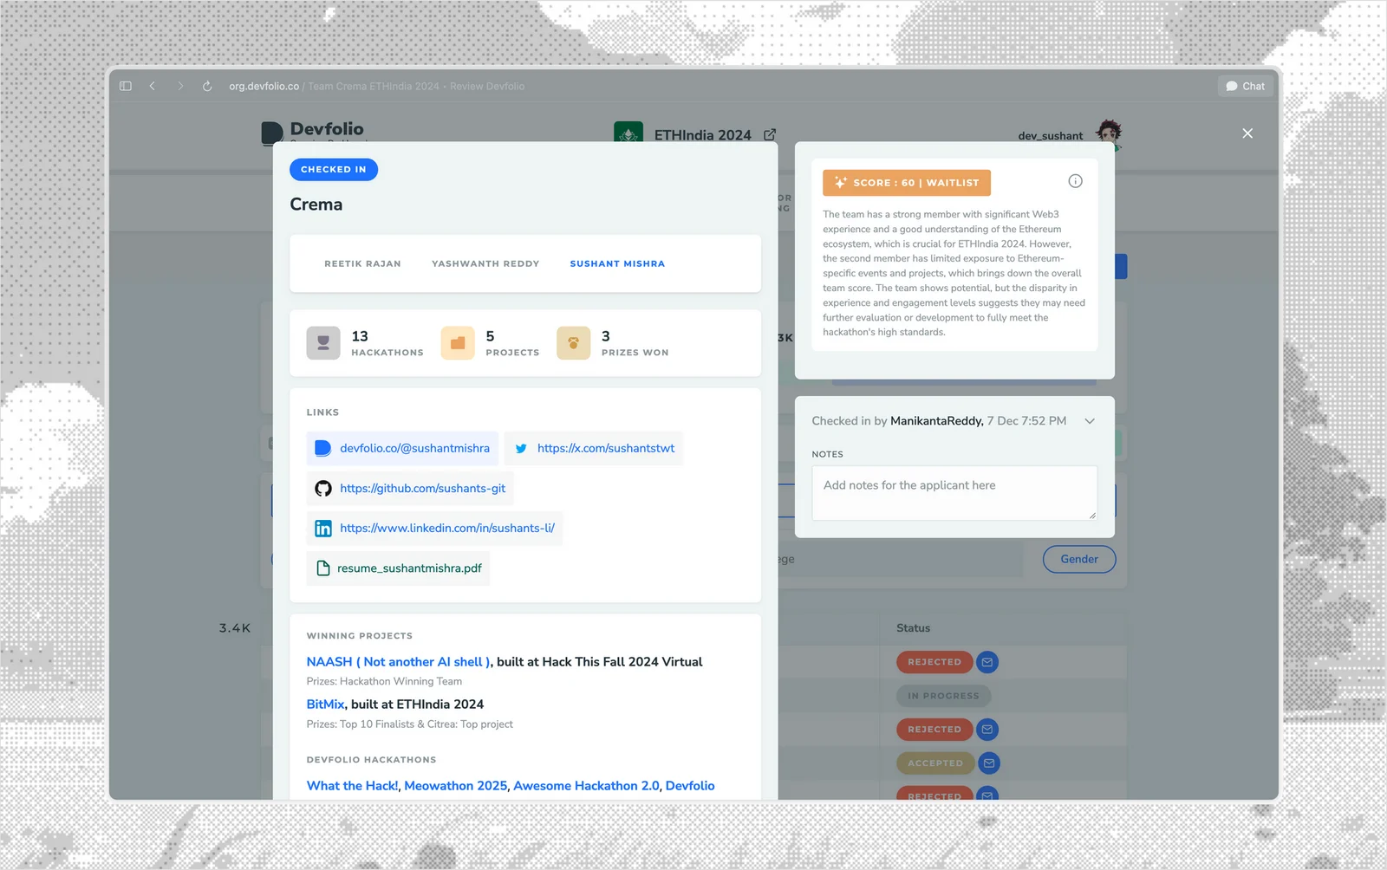Click the Gender filter button
Image resolution: width=1387 pixels, height=870 pixels.
point(1079,560)
